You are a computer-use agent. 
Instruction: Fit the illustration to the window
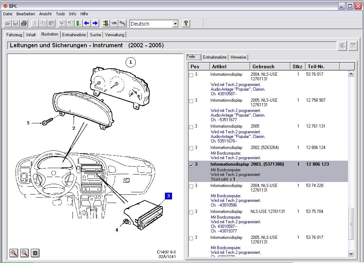coord(35,253)
